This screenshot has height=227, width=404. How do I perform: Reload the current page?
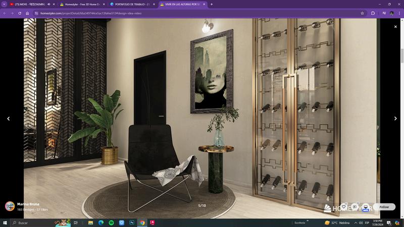click(20, 13)
